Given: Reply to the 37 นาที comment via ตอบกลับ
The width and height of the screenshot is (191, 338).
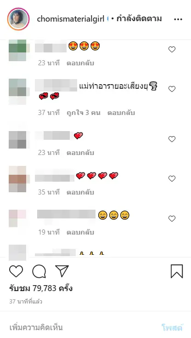Looking at the screenshot, I should [121, 113].
